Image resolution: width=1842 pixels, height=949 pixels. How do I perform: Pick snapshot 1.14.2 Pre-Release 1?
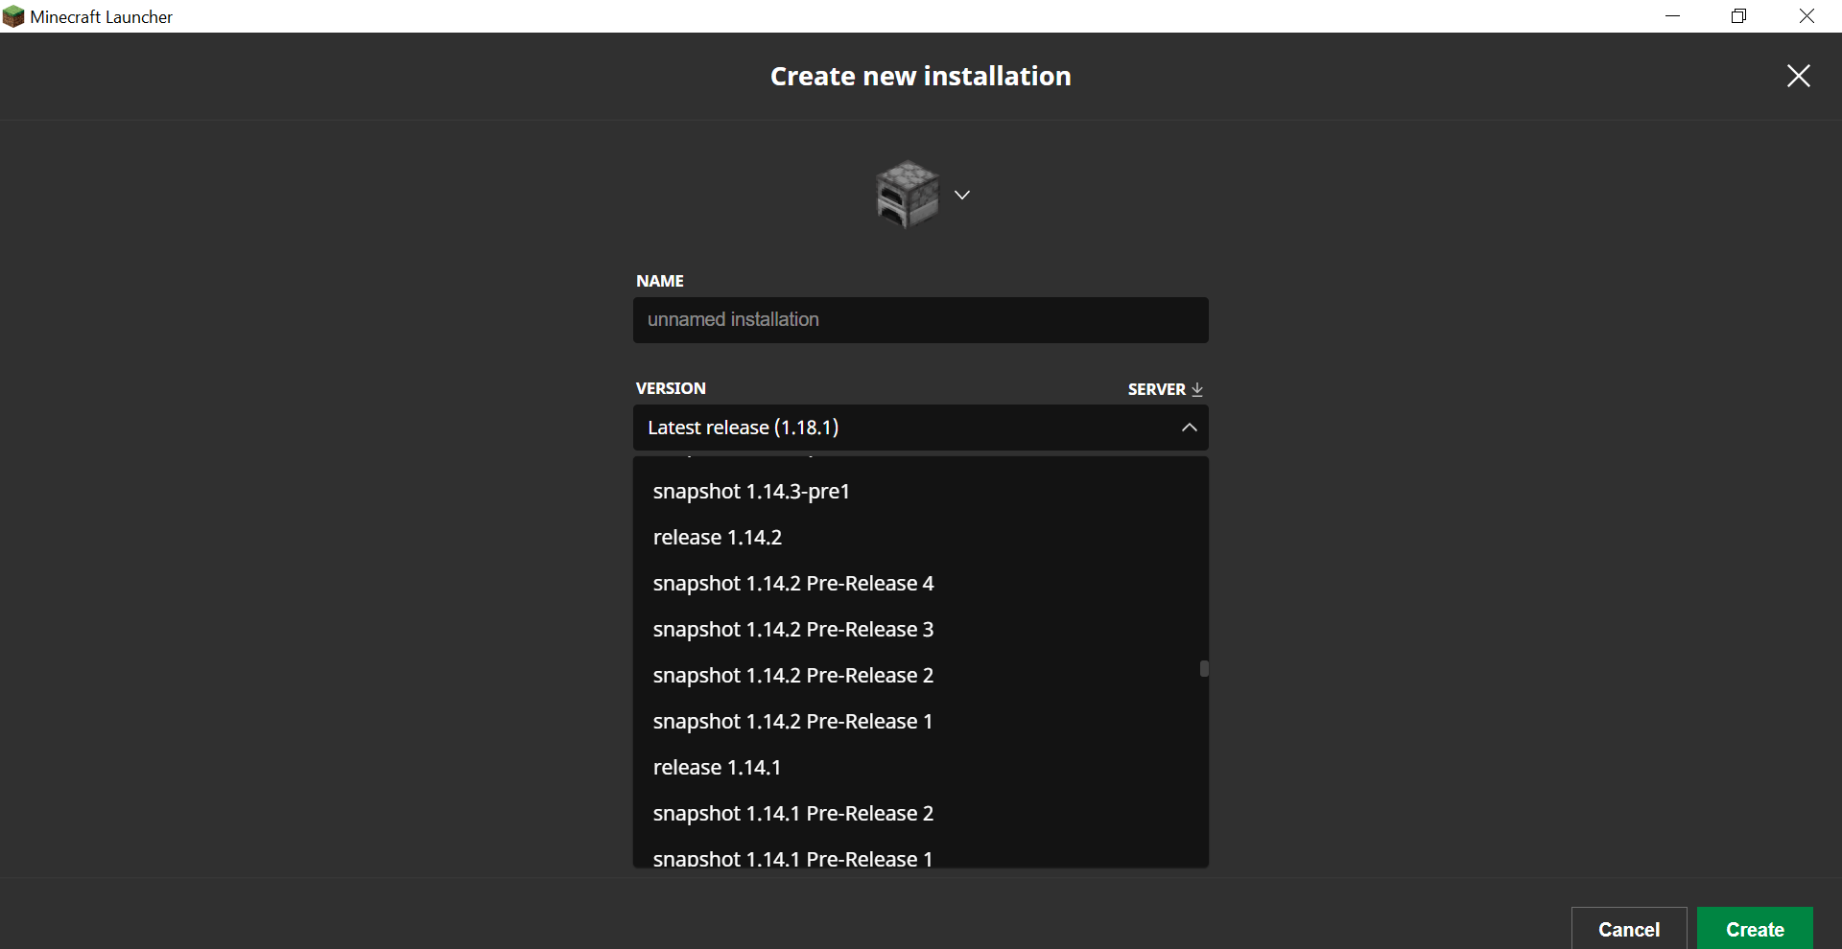click(x=793, y=722)
